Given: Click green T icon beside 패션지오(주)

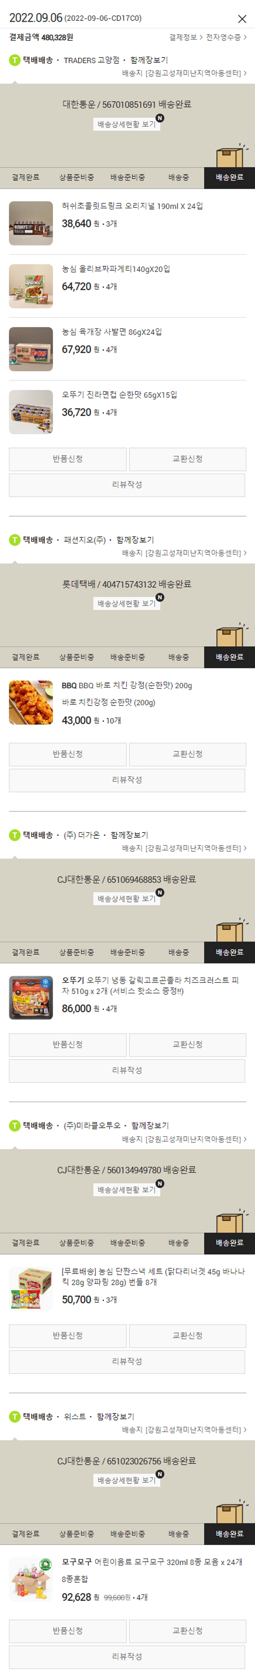Looking at the screenshot, I should [x=14, y=540].
